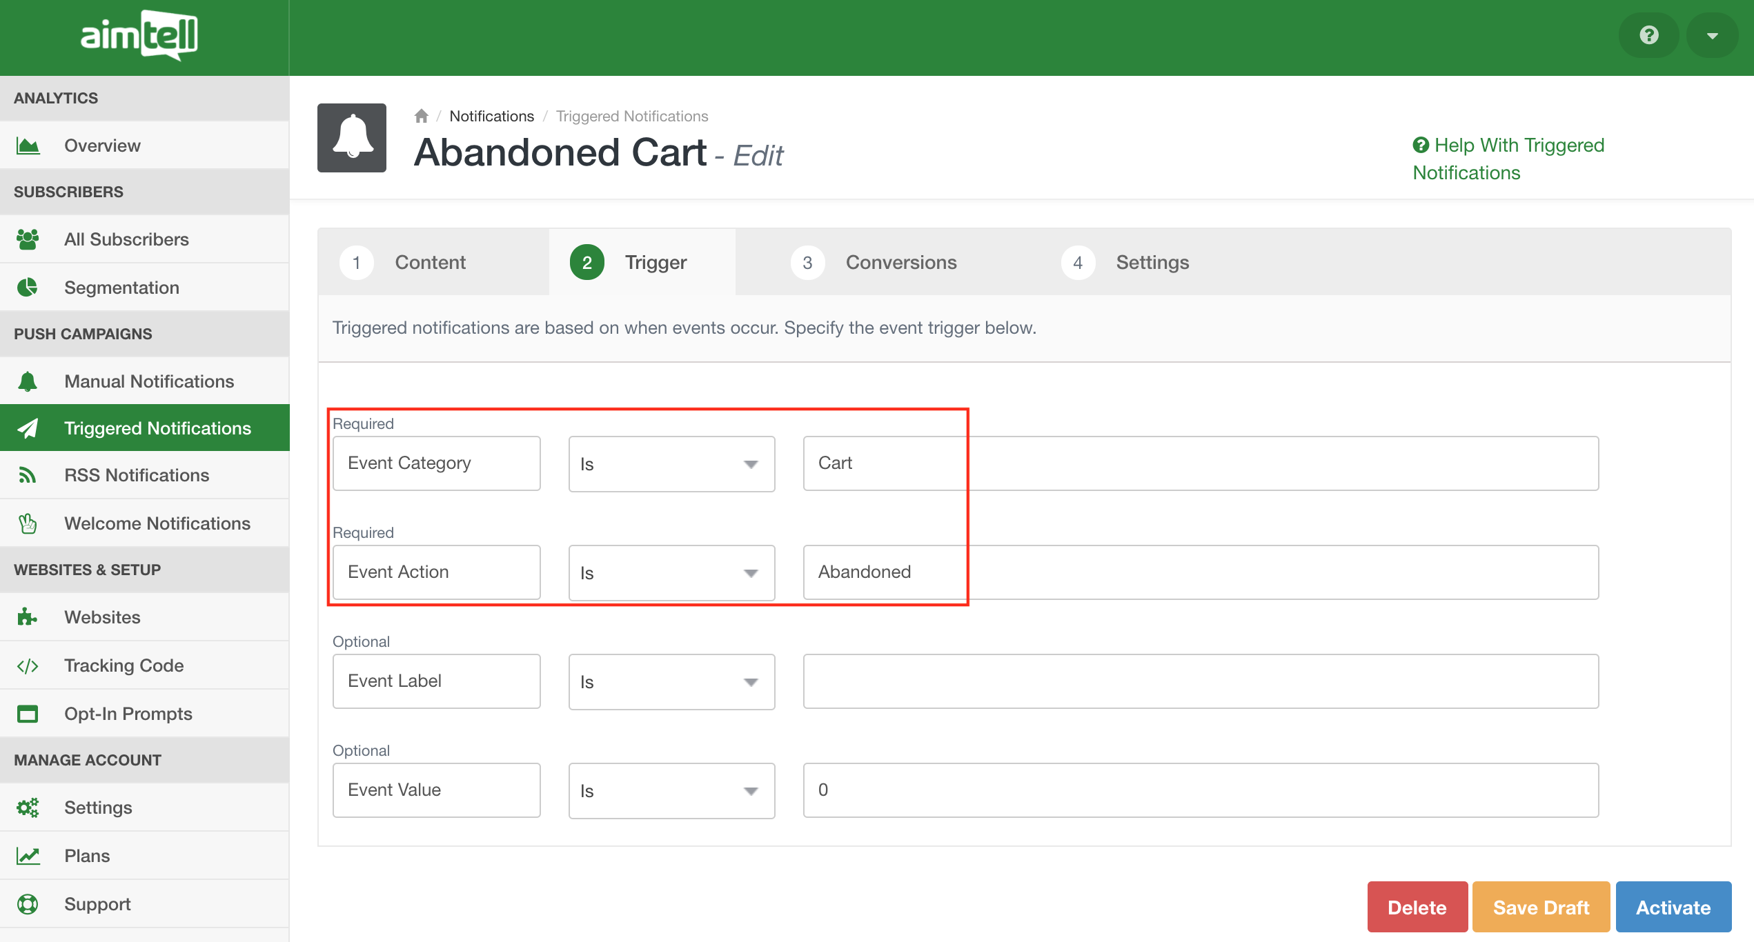Screen dimensions: 1754x942
Task: Open the Event Action operator dropdown
Action: [671, 573]
